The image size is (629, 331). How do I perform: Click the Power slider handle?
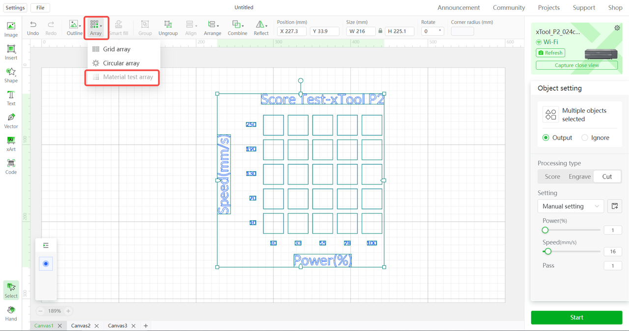[x=545, y=230]
